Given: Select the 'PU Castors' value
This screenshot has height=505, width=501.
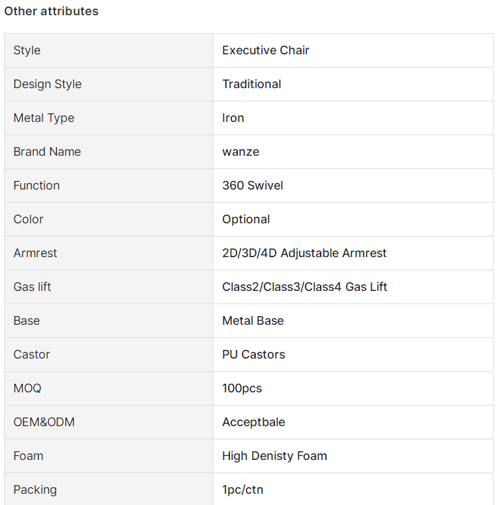Looking at the screenshot, I should point(253,355).
